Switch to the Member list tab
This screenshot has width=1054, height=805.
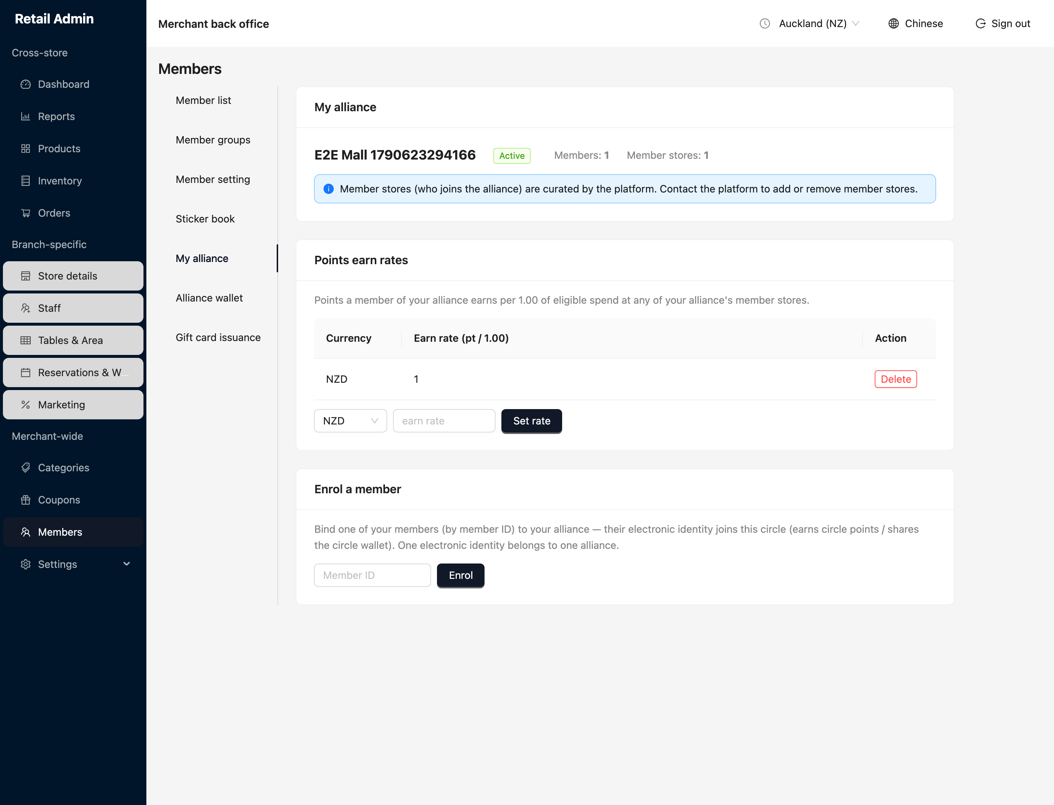pyautogui.click(x=203, y=100)
